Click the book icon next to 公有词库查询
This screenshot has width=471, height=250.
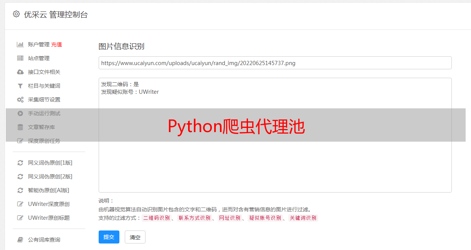tap(20, 240)
